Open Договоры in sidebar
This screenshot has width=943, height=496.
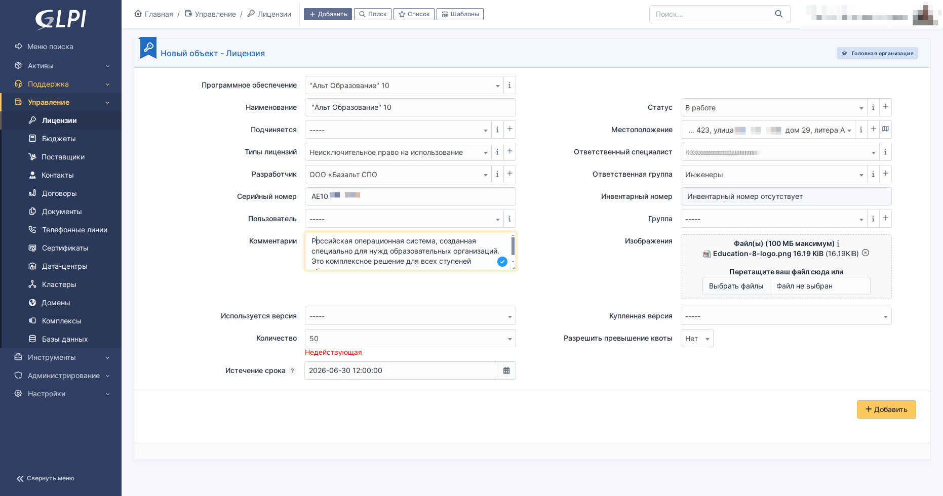click(62, 193)
